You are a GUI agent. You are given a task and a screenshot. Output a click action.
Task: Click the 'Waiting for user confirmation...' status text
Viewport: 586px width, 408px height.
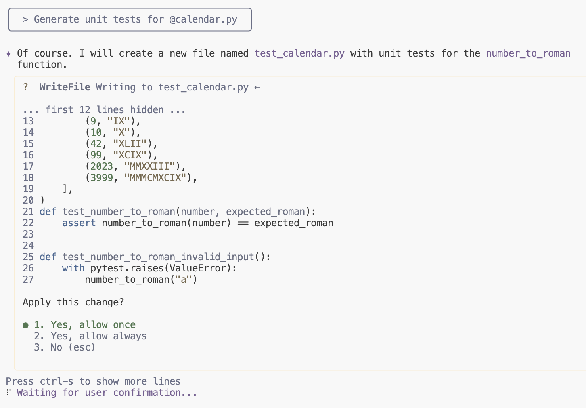(107, 393)
